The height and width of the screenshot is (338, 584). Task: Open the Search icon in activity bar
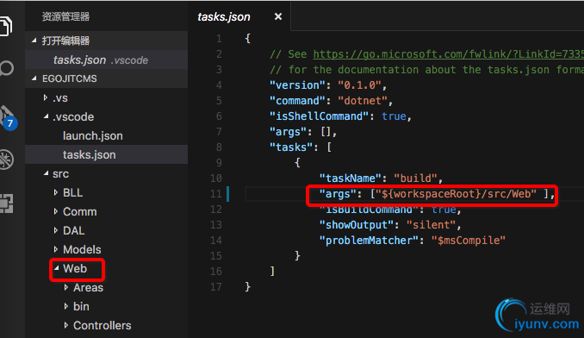6,69
